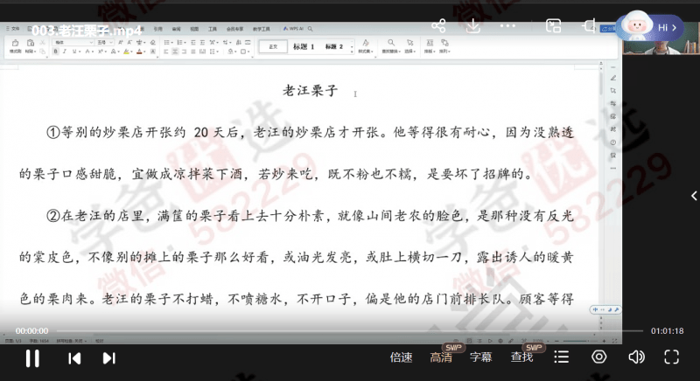Image resolution: width=700 pixels, height=381 pixels.
Task: Decrease paragraph indent
Action: (193, 42)
